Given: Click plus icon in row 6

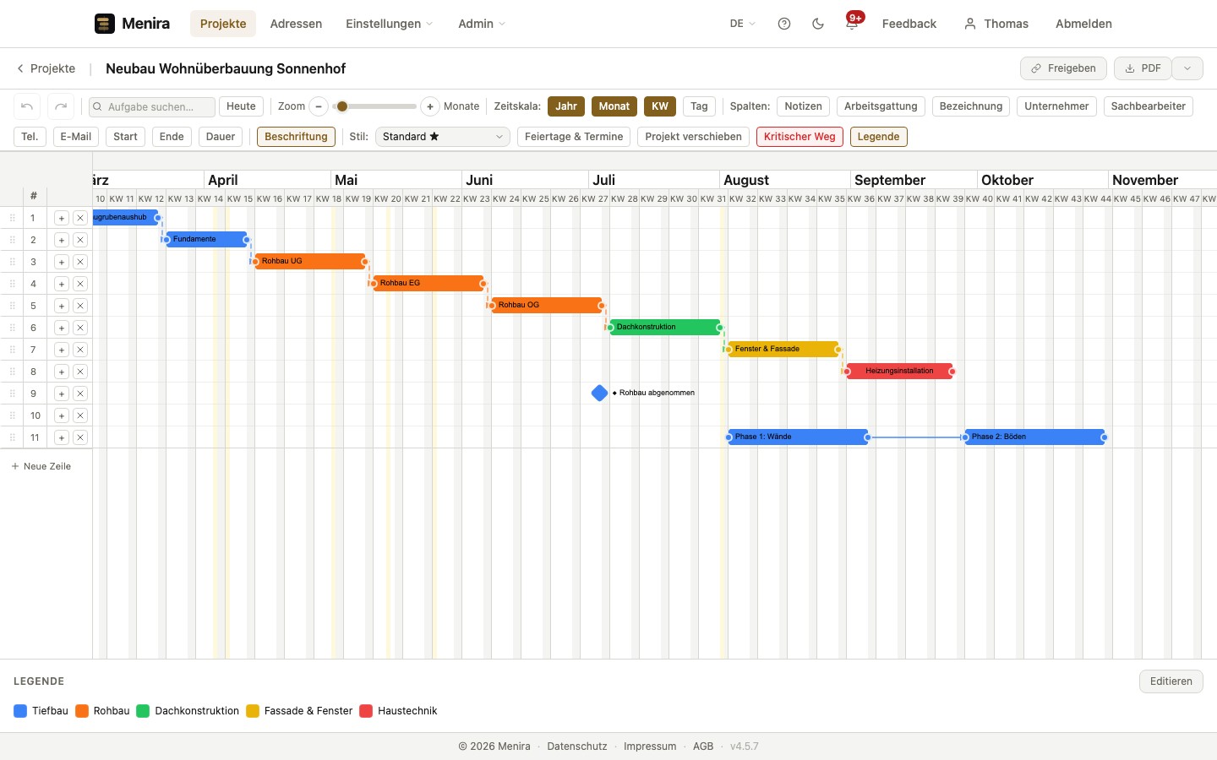Looking at the screenshot, I should 62,328.
